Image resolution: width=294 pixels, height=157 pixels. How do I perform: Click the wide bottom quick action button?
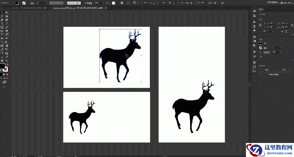[x=273, y=75]
